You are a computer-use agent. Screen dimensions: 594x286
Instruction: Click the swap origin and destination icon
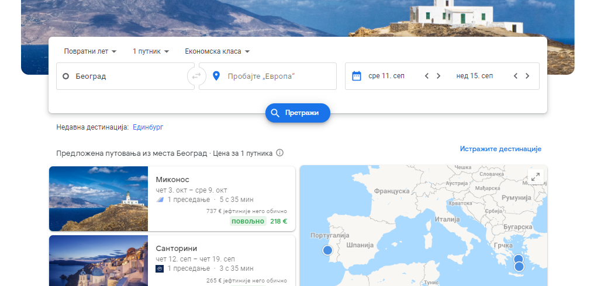point(196,76)
